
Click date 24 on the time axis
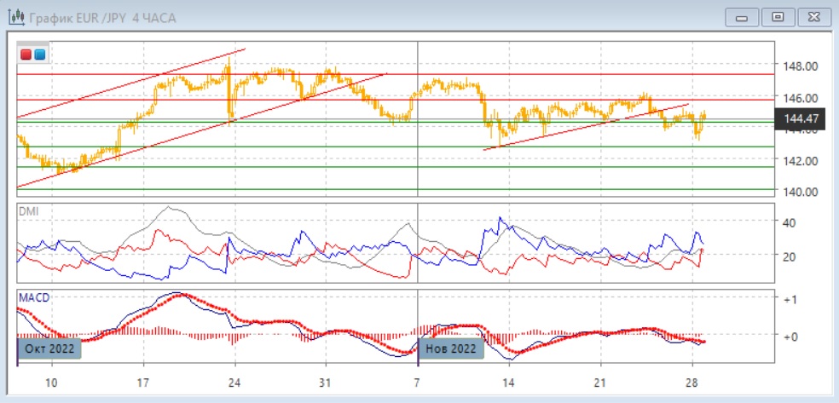pos(234,382)
